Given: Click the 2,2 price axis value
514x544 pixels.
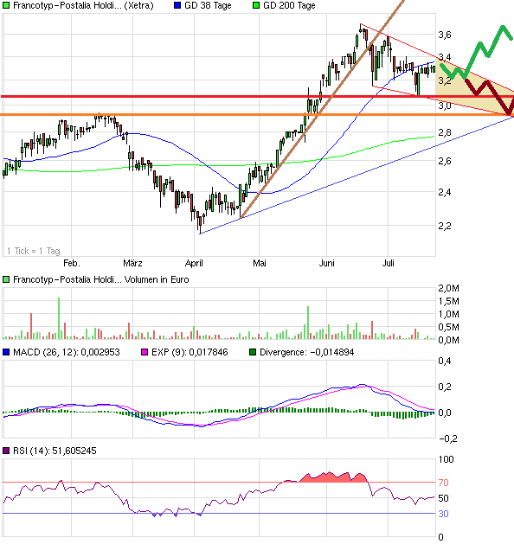Looking at the screenshot, I should click(445, 227).
